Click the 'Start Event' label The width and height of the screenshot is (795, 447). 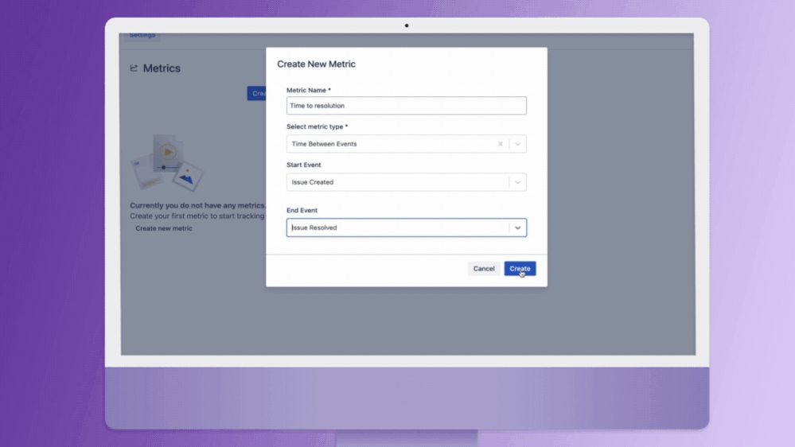pos(303,165)
